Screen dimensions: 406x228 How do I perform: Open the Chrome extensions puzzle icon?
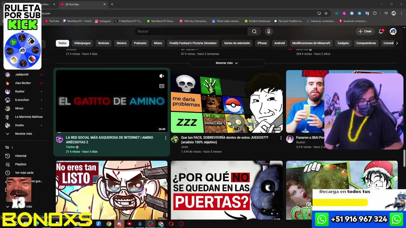point(375,13)
